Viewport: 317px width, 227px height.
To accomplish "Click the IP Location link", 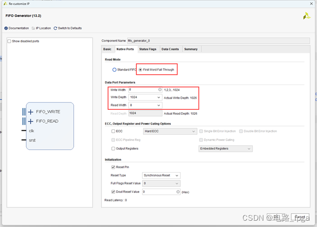I will pos(43,28).
